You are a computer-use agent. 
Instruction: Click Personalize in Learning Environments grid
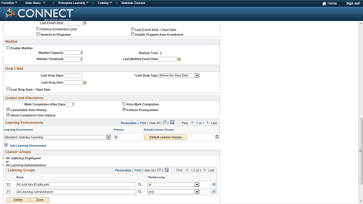point(129,123)
